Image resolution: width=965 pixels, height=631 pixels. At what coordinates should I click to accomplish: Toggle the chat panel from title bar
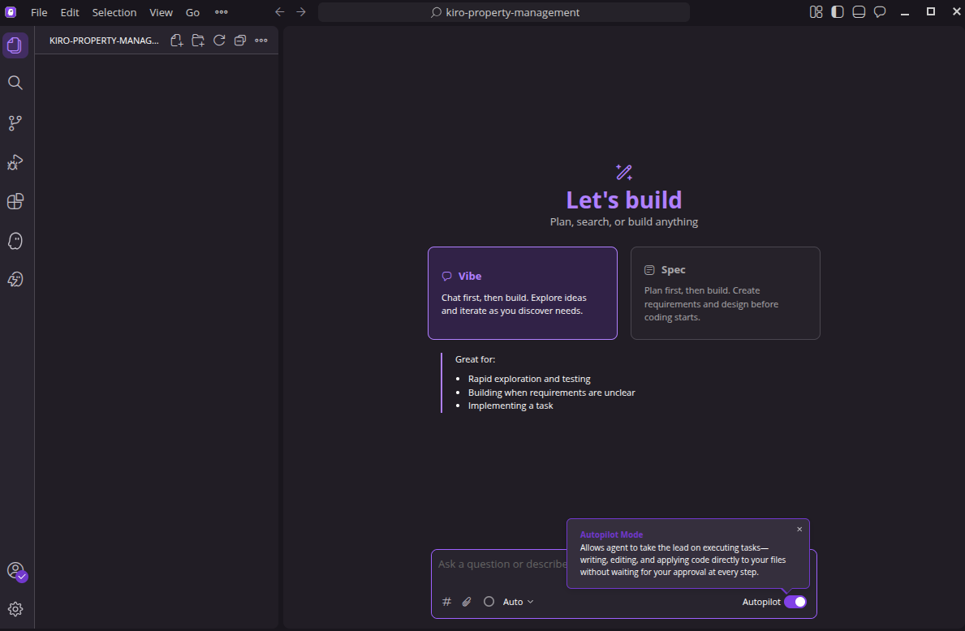[x=880, y=12]
